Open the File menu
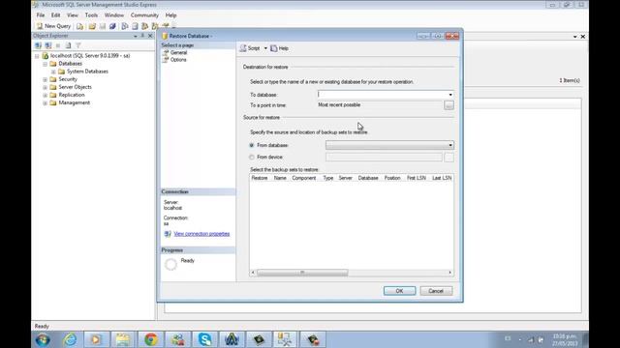Image resolution: width=620 pixels, height=348 pixels. click(x=41, y=15)
